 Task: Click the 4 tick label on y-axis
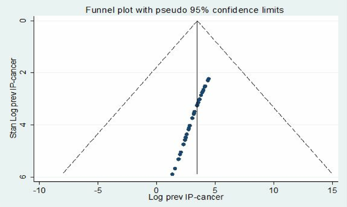coord(23,125)
